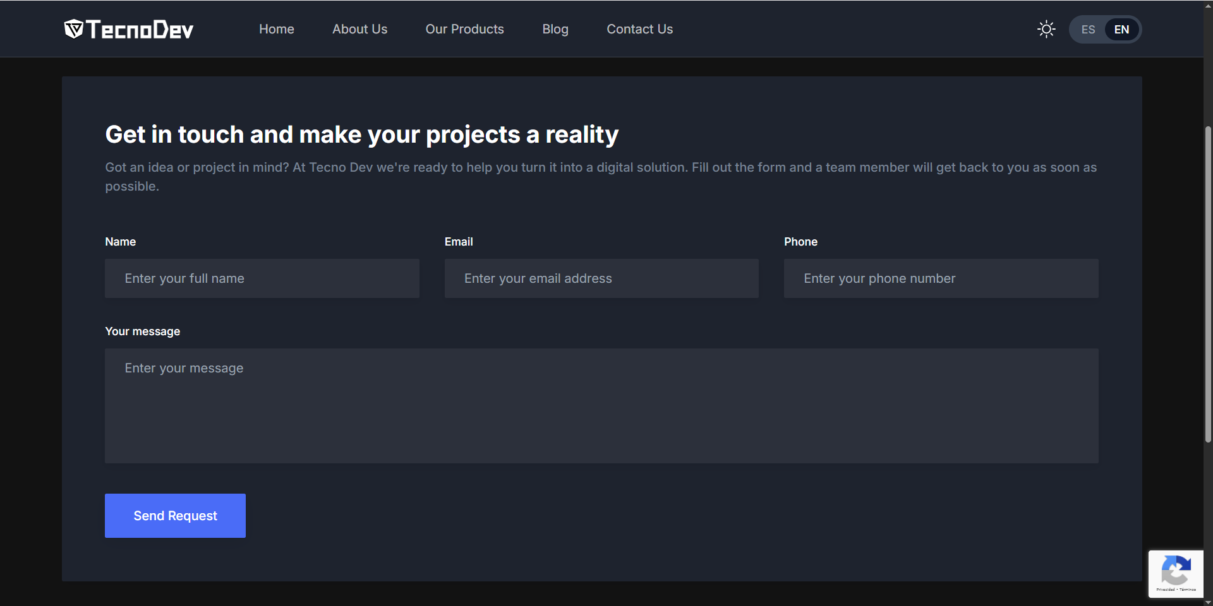The width and height of the screenshot is (1213, 606).
Task: Select the EN language option
Action: tap(1121, 30)
